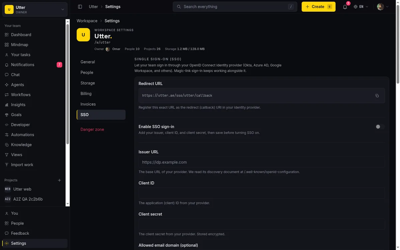Viewport: 400px width, 250px height.
Task: Click the Issuer URL input field
Action: pos(262,162)
